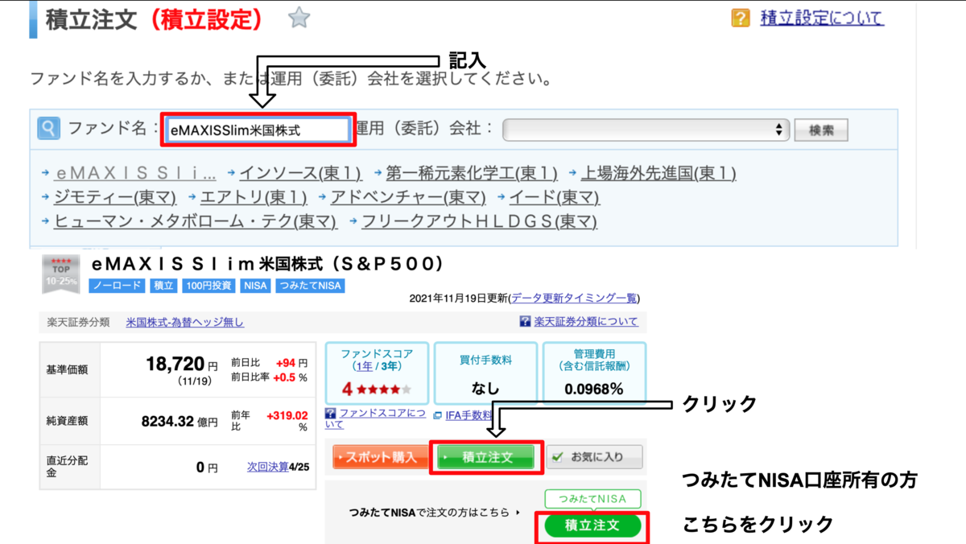
Task: Open the eMAXIS Sli... suggestion link
Action: (135, 173)
